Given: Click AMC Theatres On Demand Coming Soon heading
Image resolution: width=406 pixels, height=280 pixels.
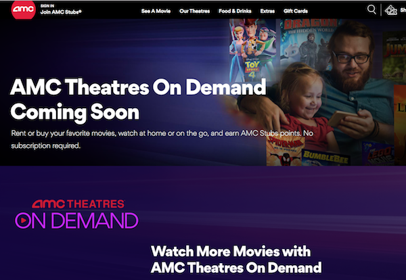Looking at the screenshot, I should point(138,99).
